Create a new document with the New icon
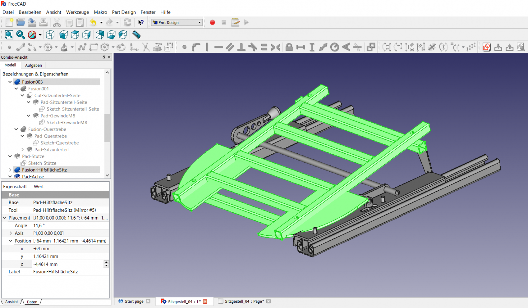This screenshot has height=308, width=528. click(9, 22)
